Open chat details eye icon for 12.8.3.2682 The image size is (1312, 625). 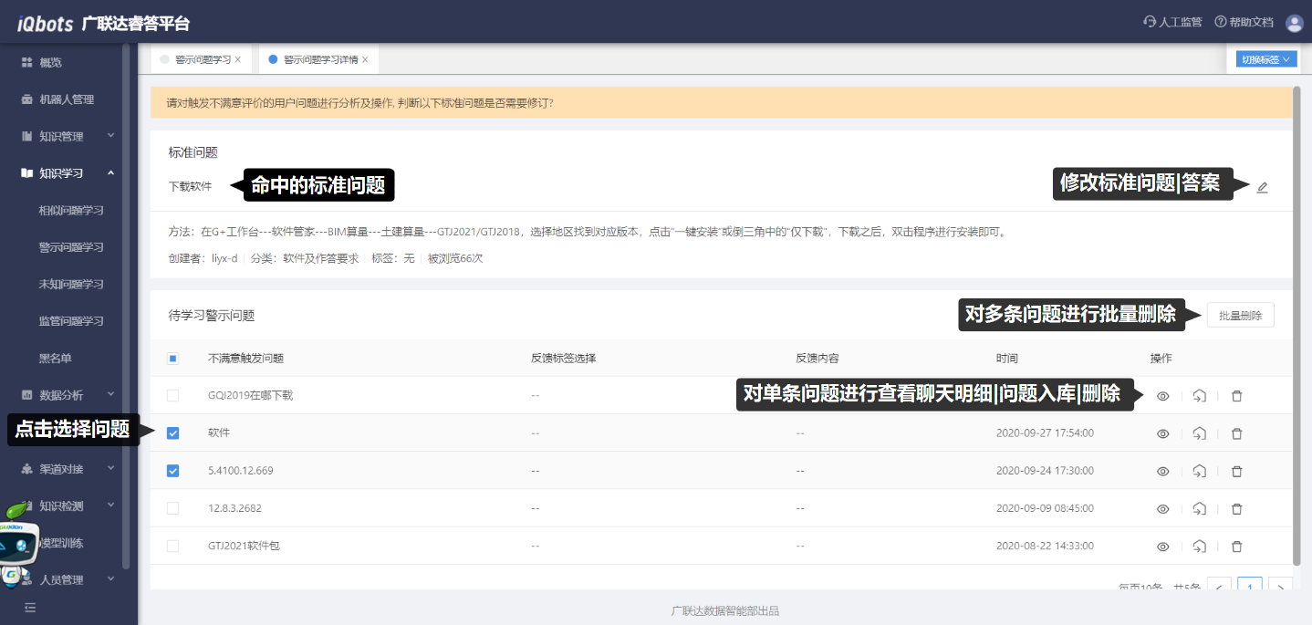(x=1162, y=509)
